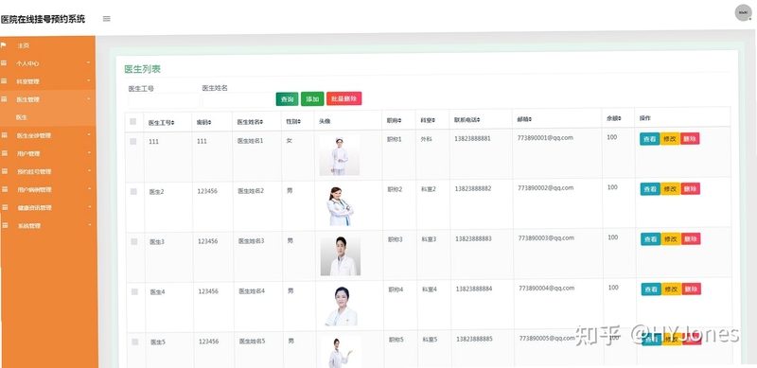Click the green 查询 search button

tap(288, 99)
